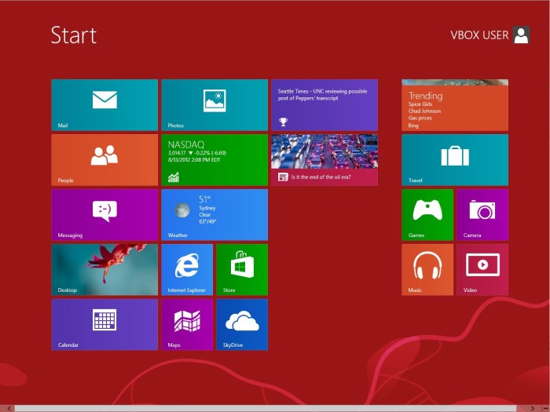
Task: Open the Messaging tile
Action: click(104, 215)
